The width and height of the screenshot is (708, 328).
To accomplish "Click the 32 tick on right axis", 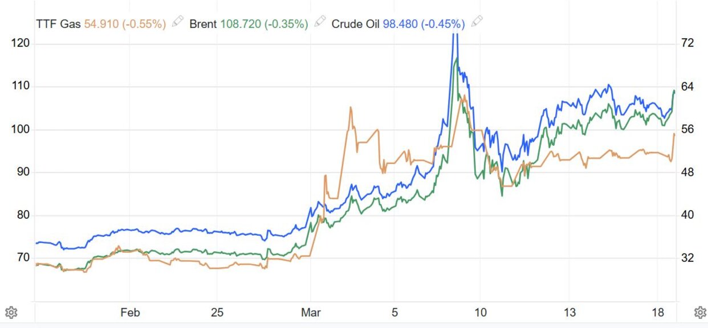I will tap(687, 258).
